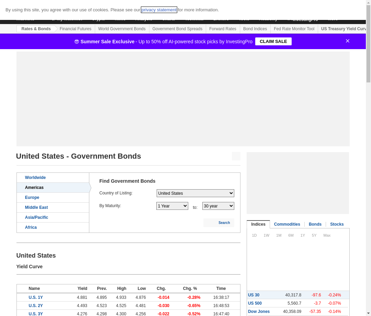Click the CLAIM SALE button
This screenshot has width=371, height=316.
273,42
